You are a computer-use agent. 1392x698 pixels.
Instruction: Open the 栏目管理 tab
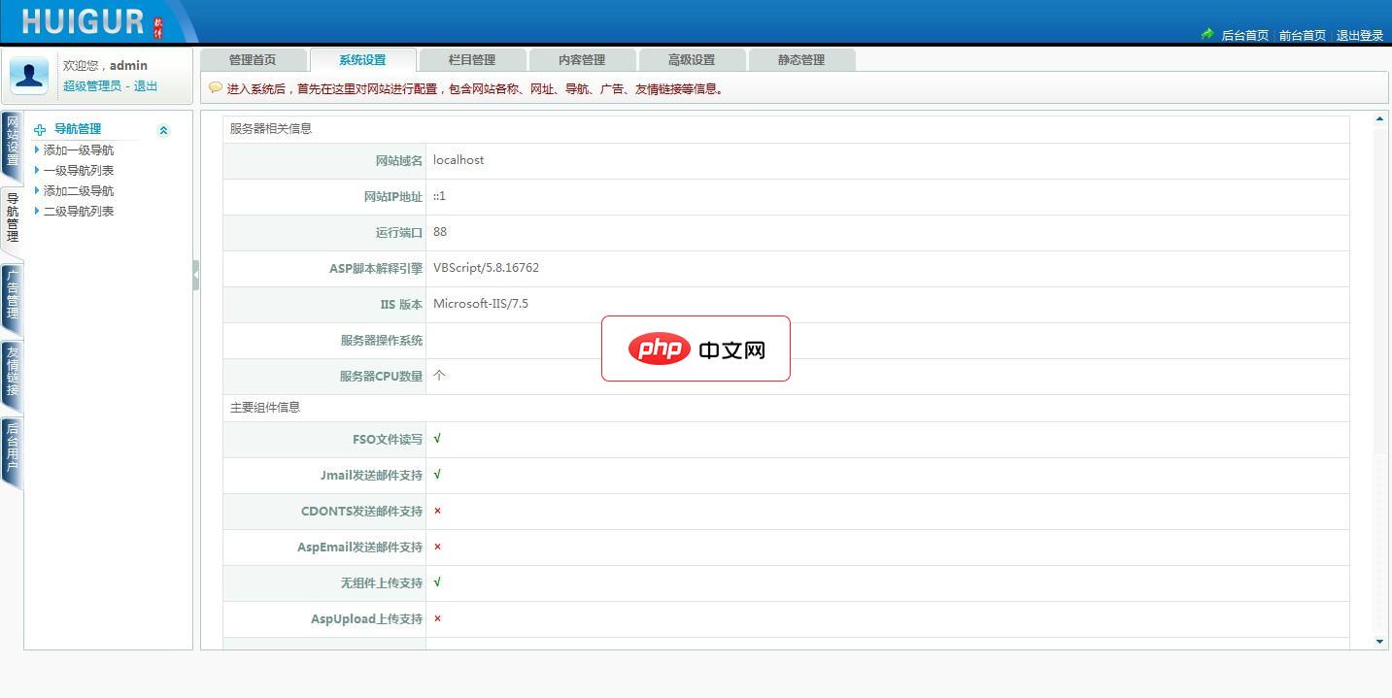click(x=472, y=60)
